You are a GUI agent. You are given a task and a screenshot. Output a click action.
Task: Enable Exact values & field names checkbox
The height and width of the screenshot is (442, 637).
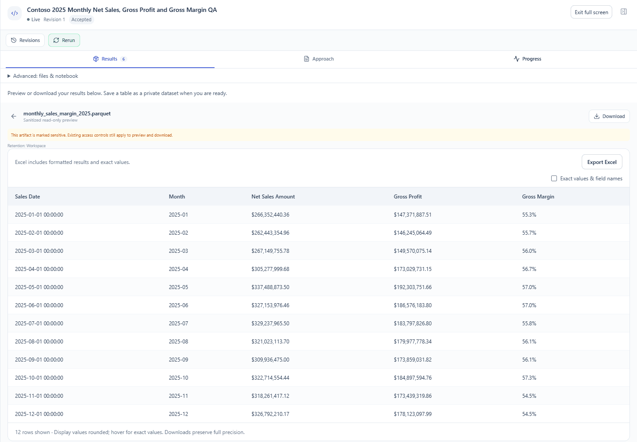click(x=554, y=179)
